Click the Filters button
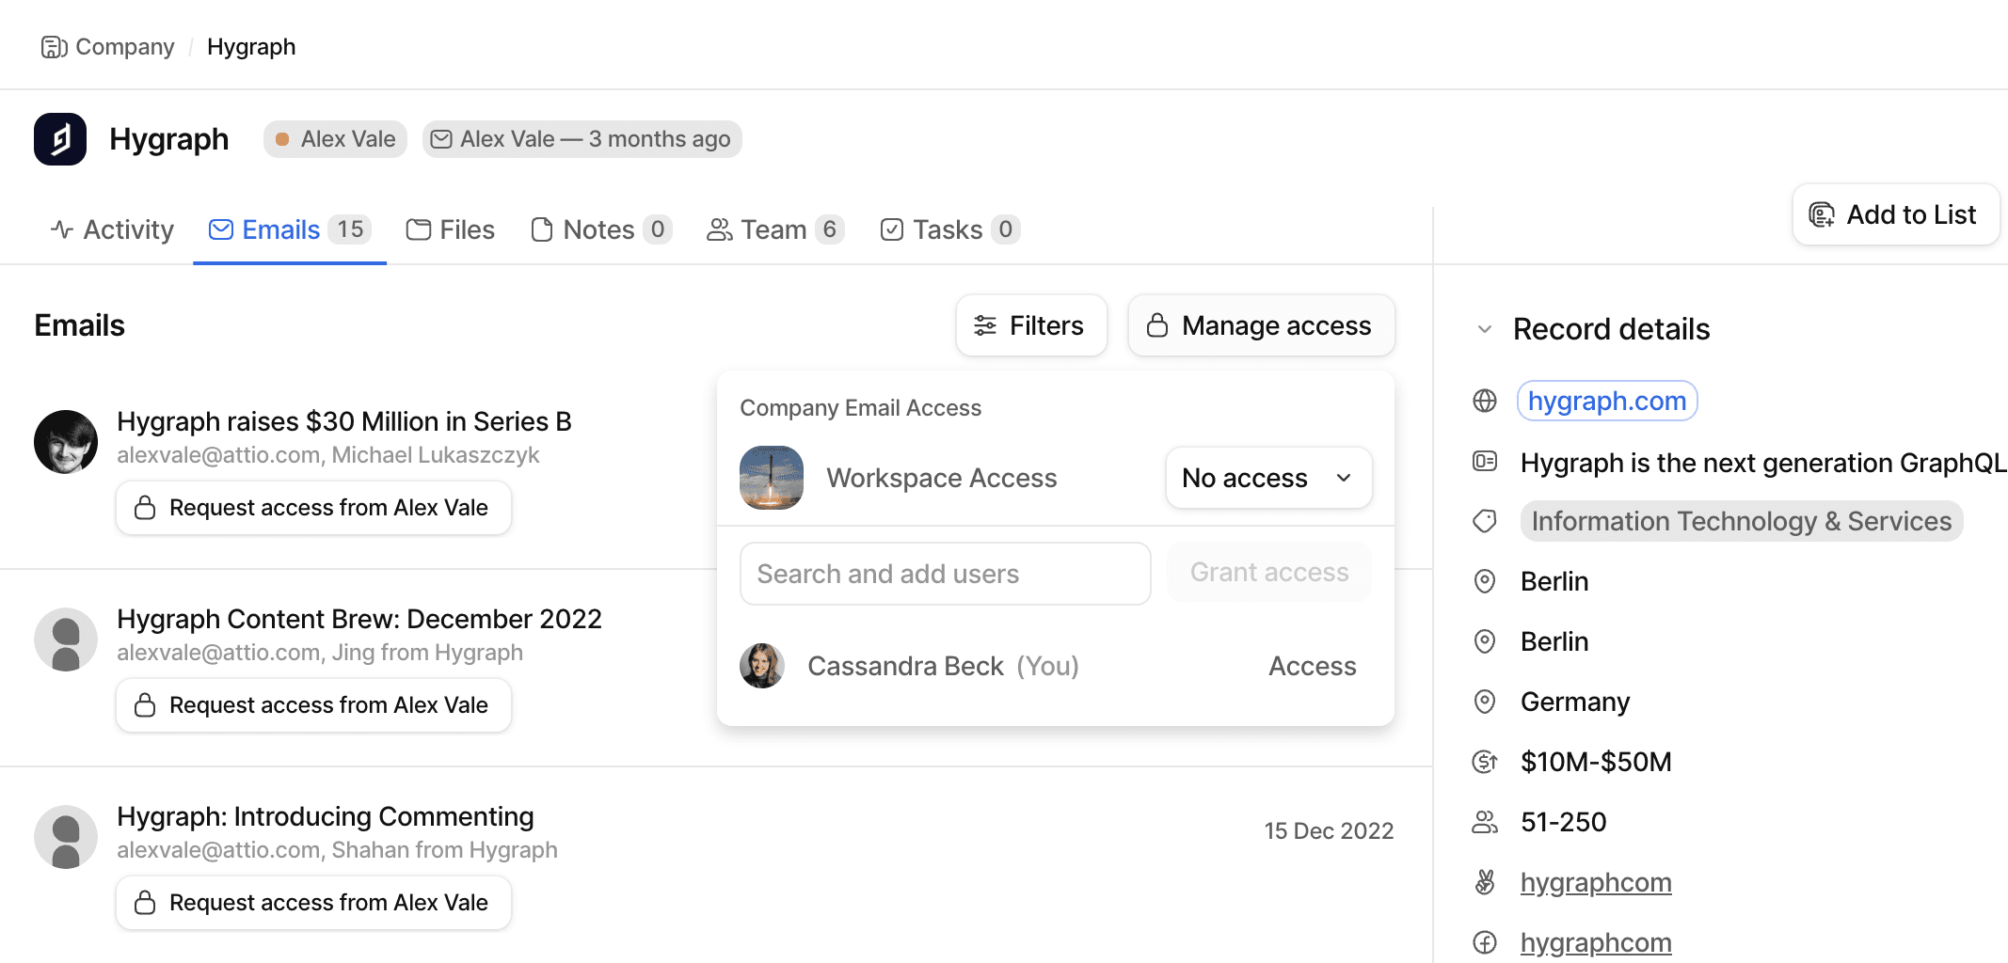 point(1031,325)
